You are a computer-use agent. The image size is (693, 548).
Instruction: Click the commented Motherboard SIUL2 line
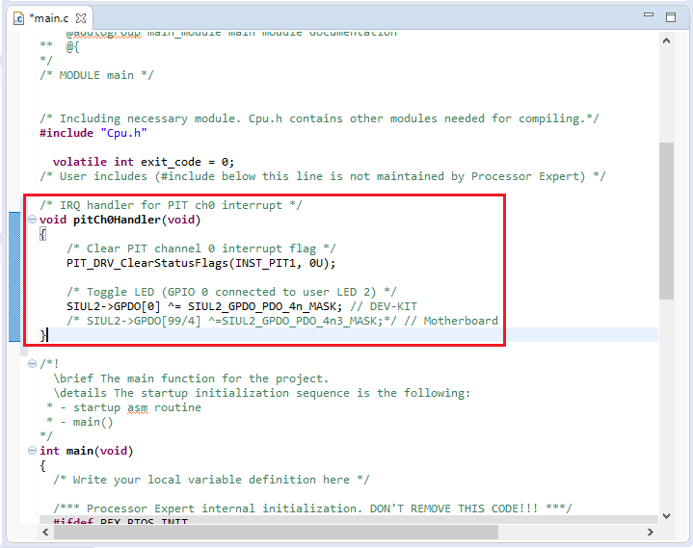click(x=282, y=321)
